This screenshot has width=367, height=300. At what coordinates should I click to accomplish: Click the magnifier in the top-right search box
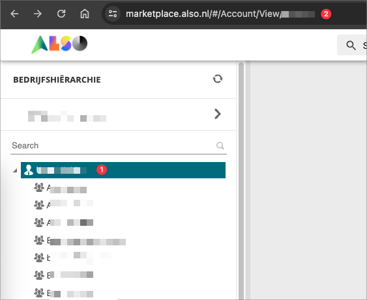pos(351,46)
